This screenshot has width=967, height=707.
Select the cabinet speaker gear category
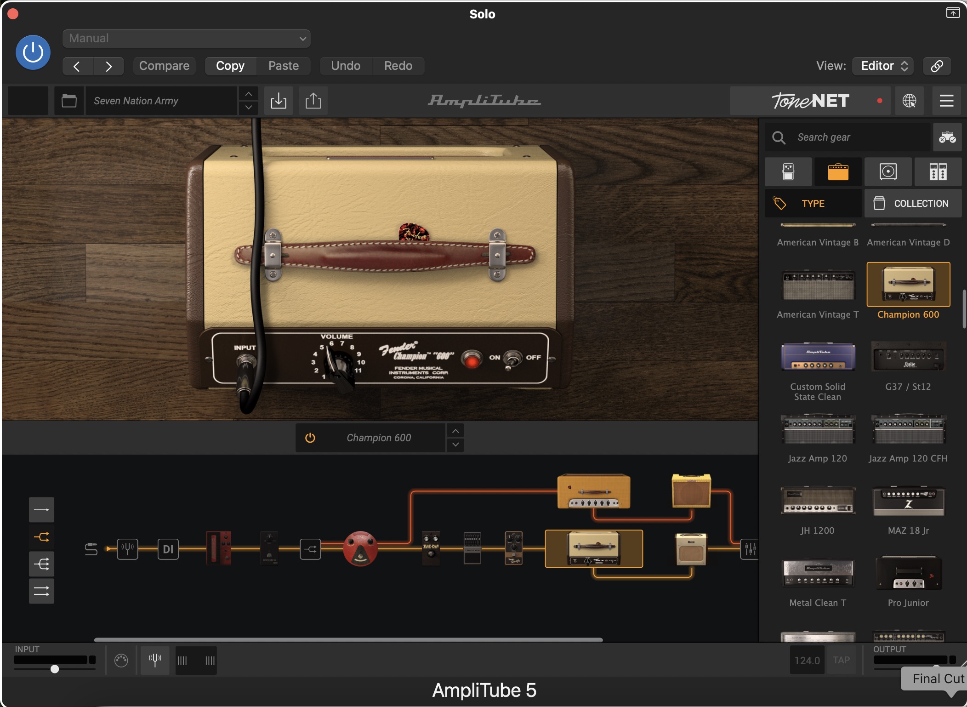(x=888, y=171)
